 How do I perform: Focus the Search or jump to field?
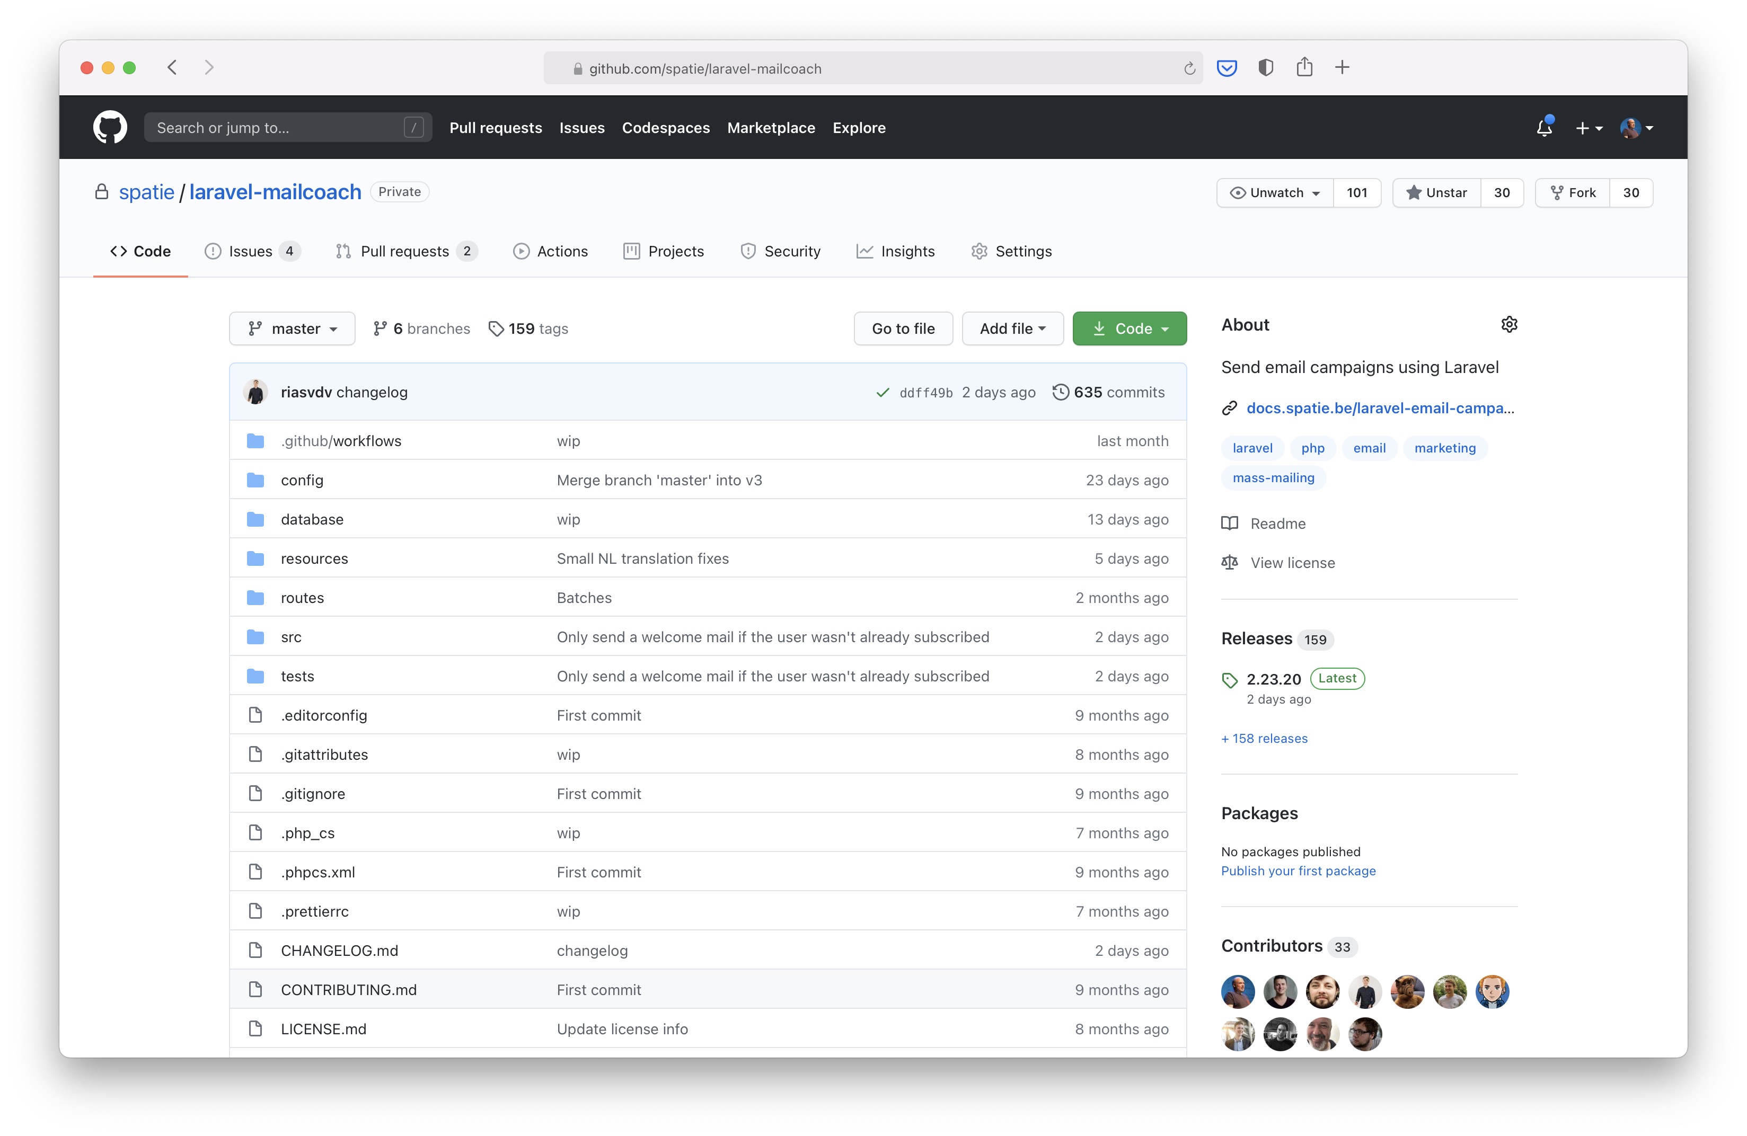pos(288,128)
